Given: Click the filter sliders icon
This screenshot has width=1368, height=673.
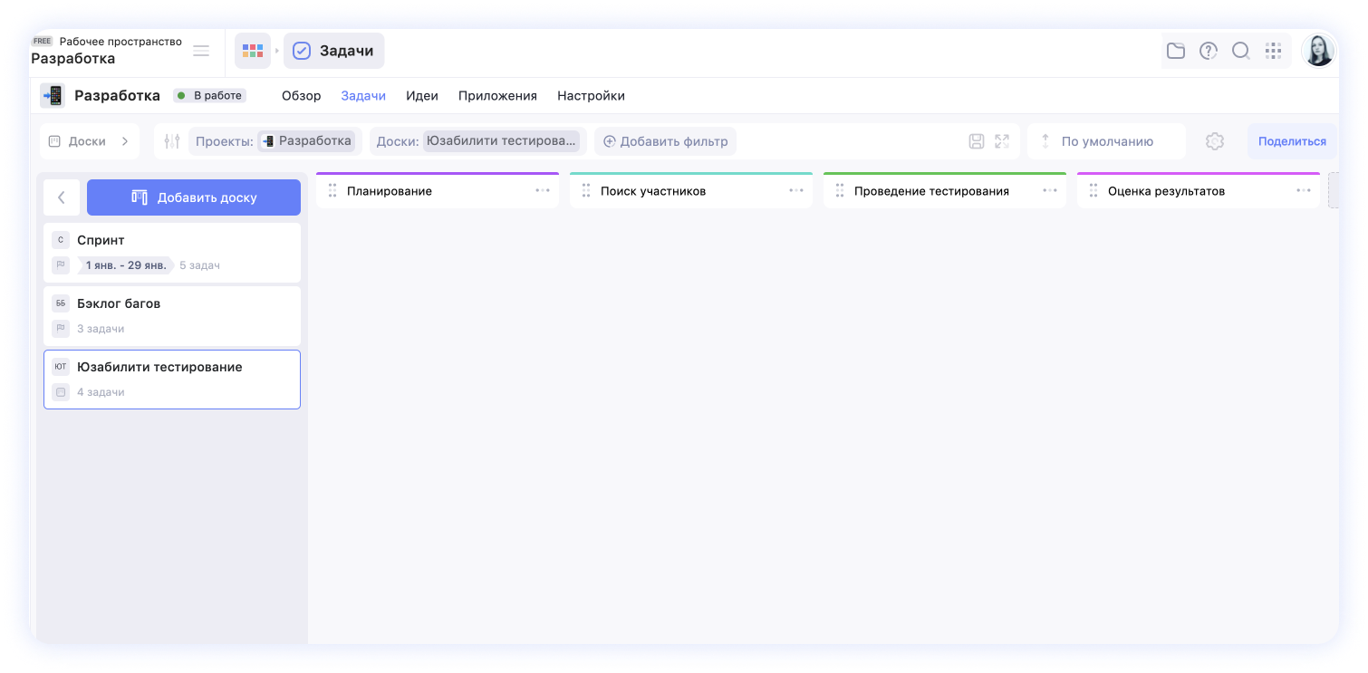Looking at the screenshot, I should pos(172,141).
